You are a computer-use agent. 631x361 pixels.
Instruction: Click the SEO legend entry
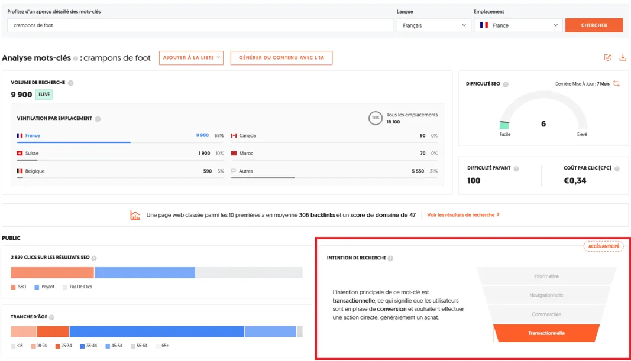[18, 287]
